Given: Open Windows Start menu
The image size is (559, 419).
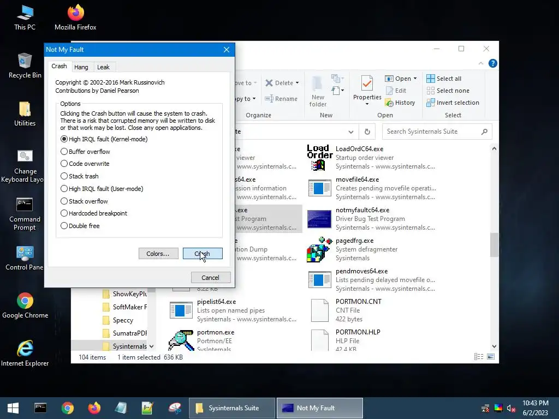Looking at the screenshot, I should coord(13,408).
